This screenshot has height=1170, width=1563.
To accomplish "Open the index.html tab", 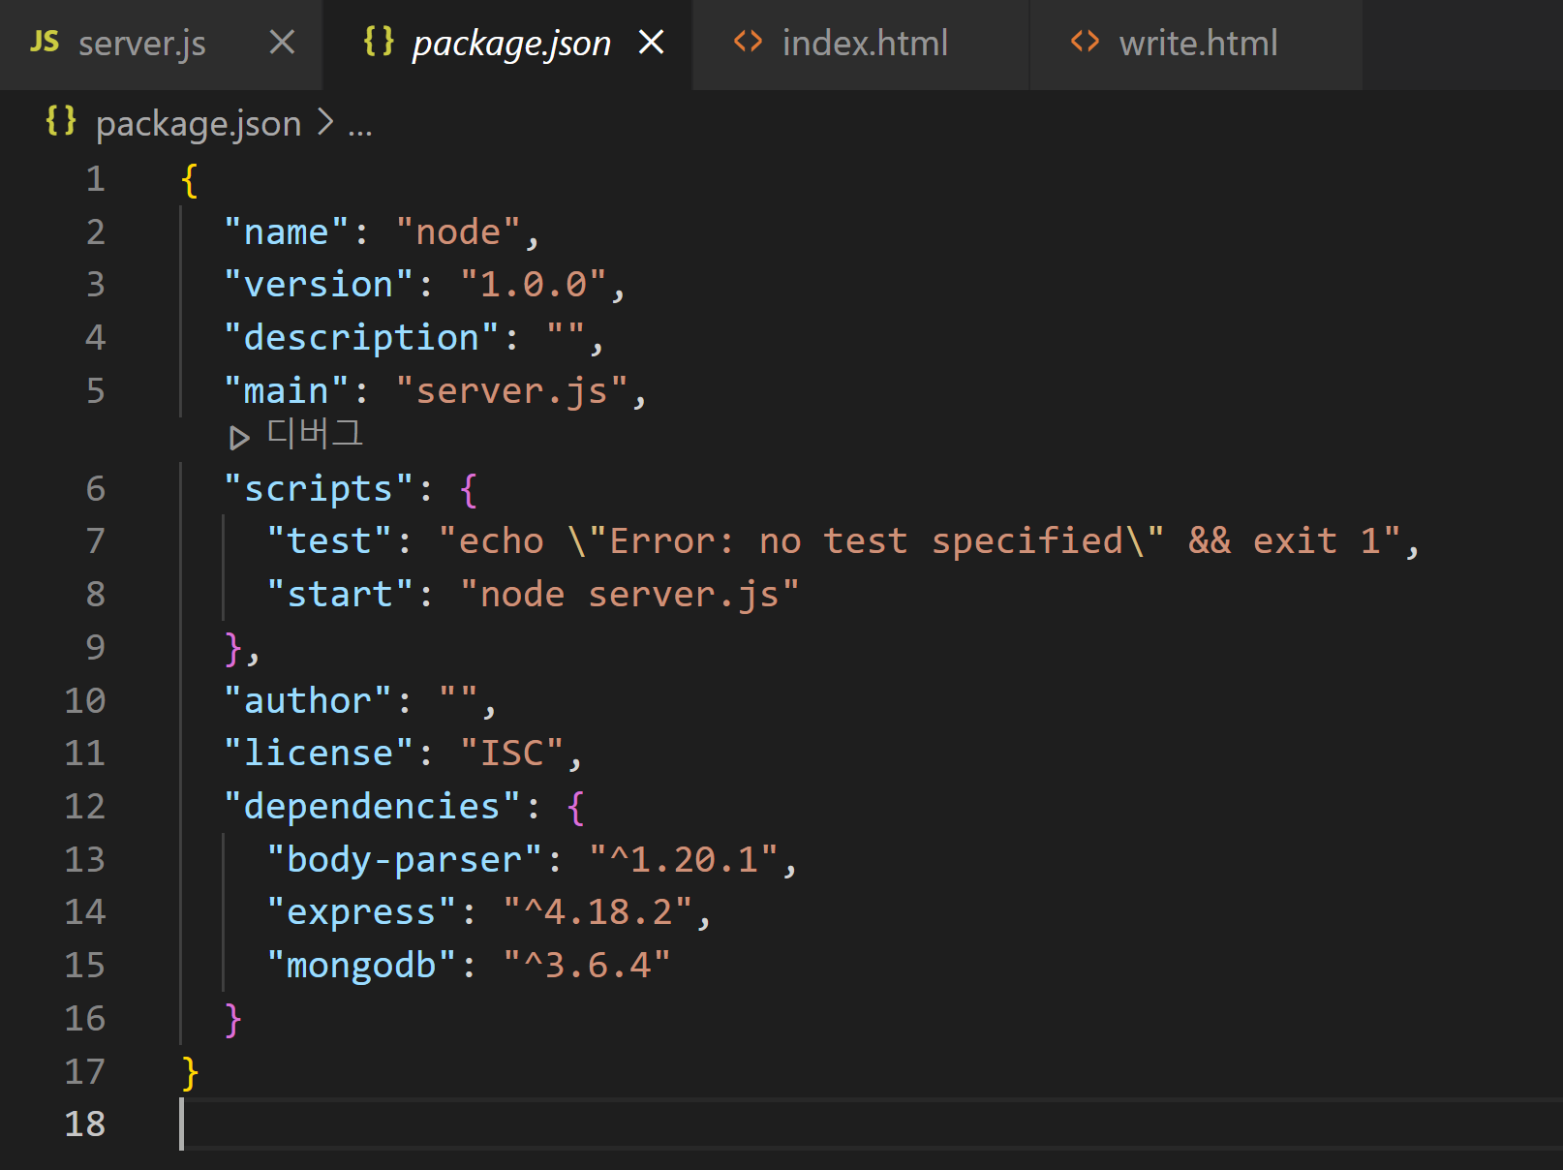I will [x=861, y=44].
